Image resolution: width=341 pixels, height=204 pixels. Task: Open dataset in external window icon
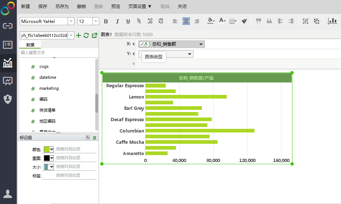[x=95, y=35]
